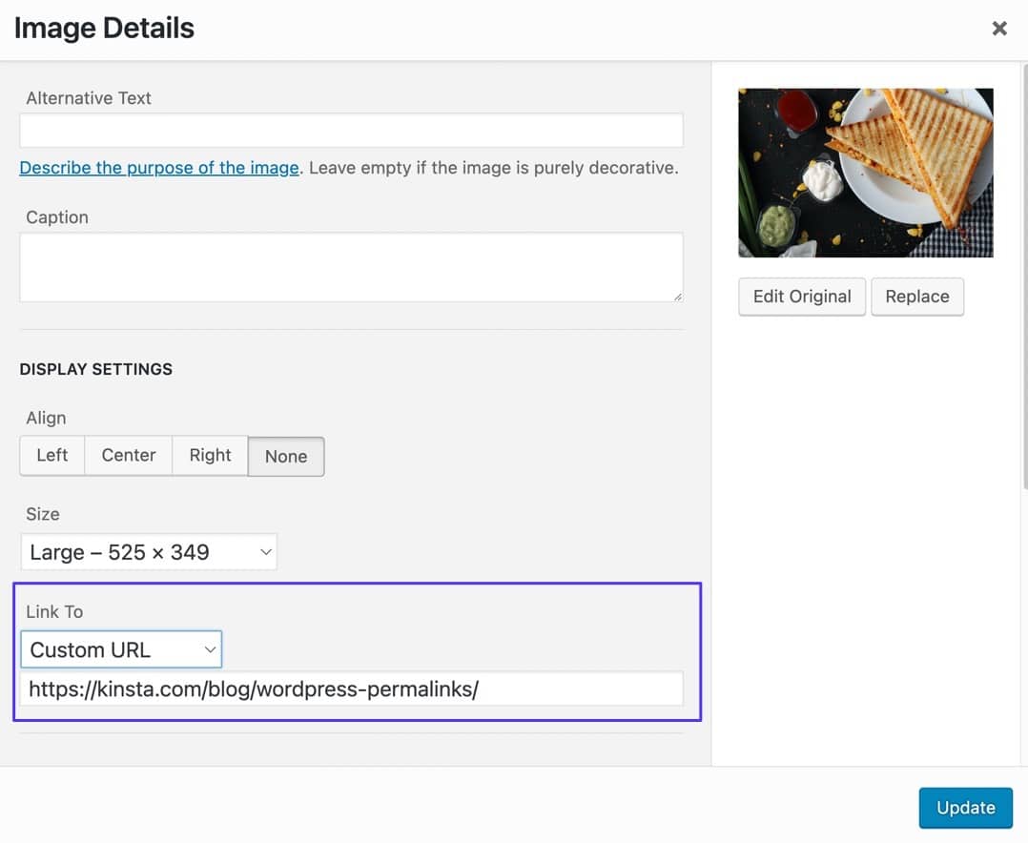Save changes with the Update button
This screenshot has width=1028, height=843.
(965, 808)
